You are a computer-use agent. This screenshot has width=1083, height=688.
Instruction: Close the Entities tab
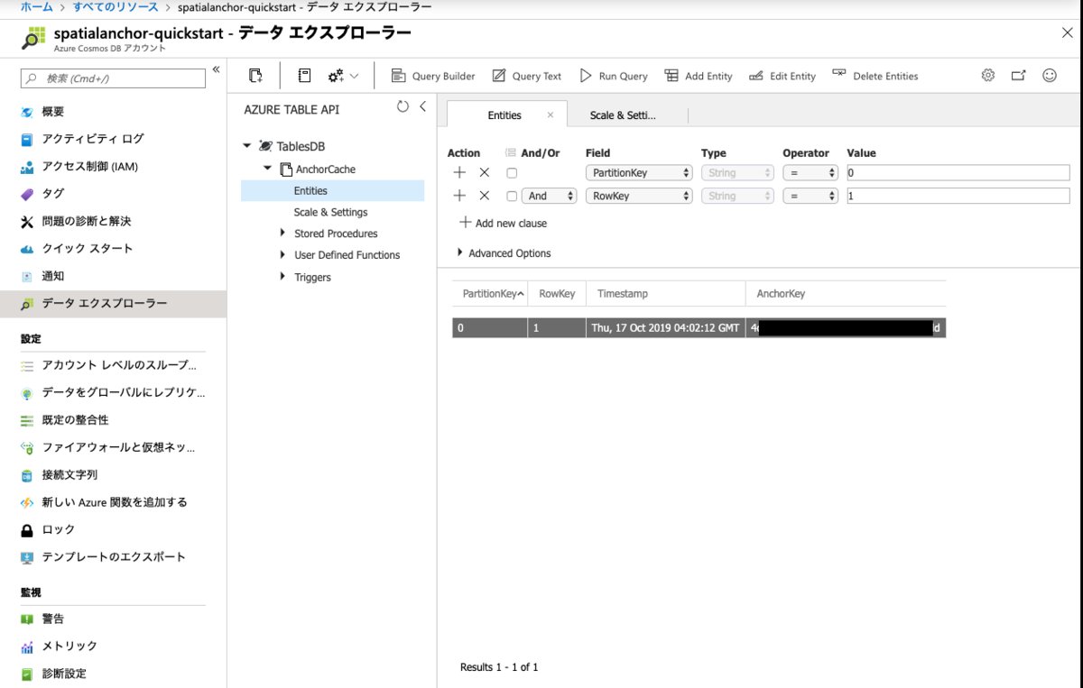click(x=551, y=115)
